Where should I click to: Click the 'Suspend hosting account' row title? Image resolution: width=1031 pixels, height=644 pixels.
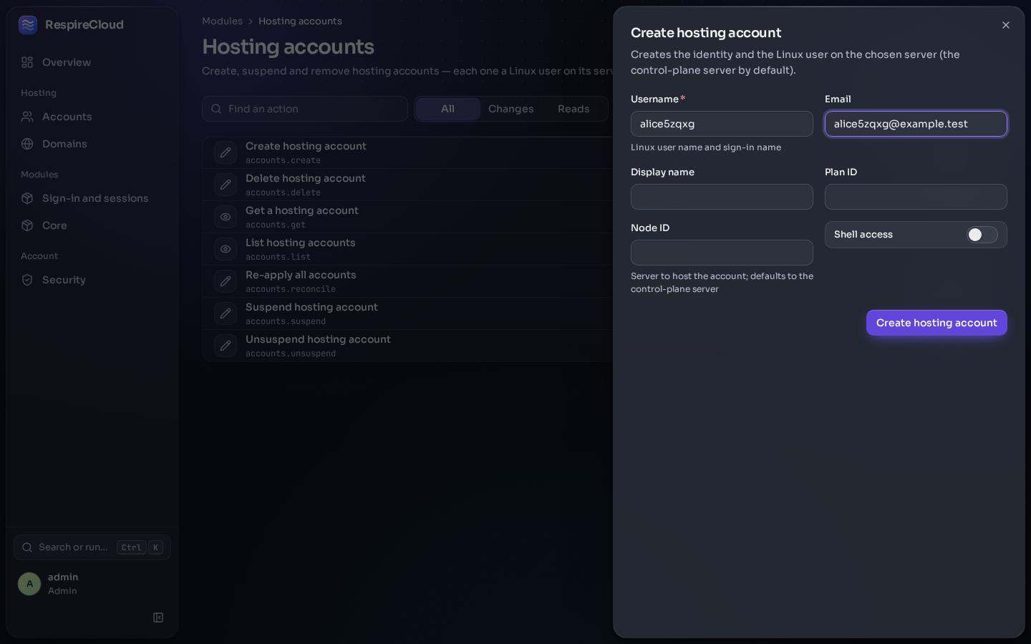[311, 307]
